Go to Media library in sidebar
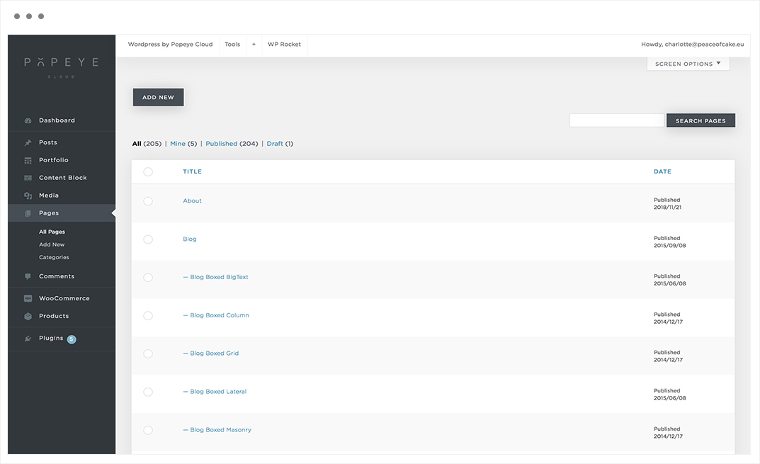760x464 pixels. (x=48, y=196)
